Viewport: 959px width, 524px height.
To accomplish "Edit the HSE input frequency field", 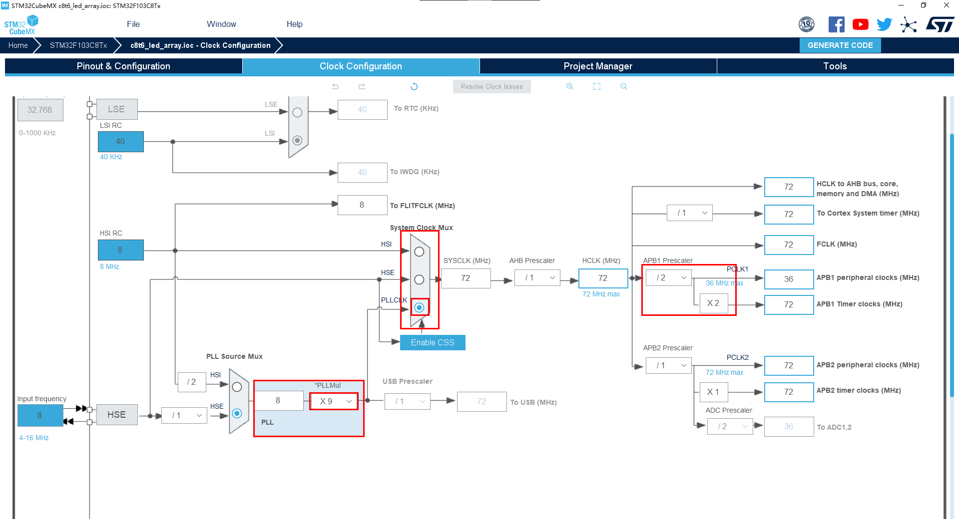I will pyautogui.click(x=40, y=415).
